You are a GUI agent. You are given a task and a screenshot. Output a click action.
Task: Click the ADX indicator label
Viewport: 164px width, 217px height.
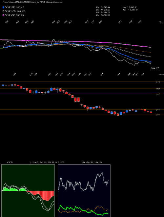(x=63, y=162)
